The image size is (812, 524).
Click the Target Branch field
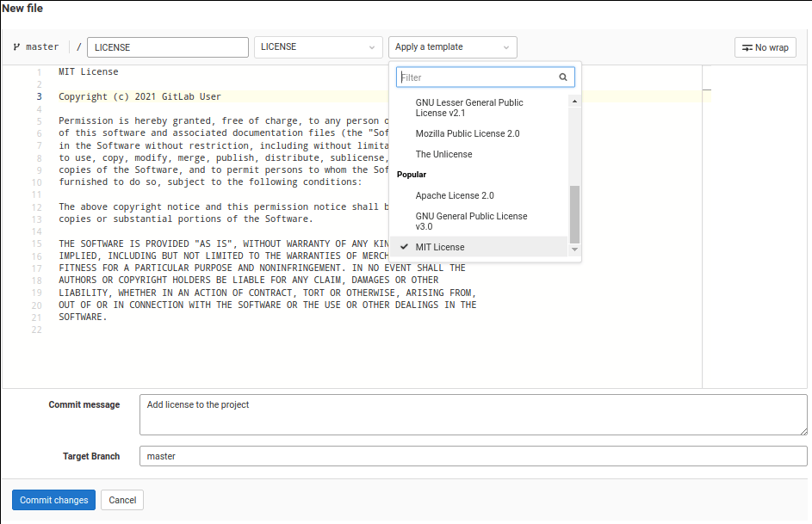pos(474,456)
